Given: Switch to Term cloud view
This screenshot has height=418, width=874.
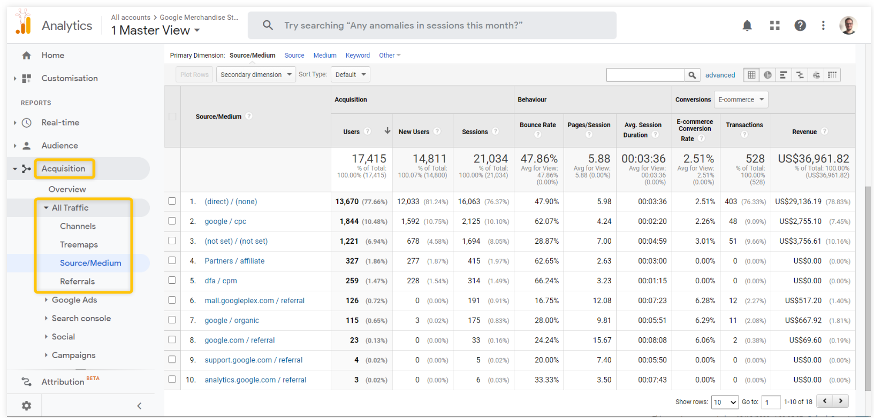Looking at the screenshot, I should point(816,75).
